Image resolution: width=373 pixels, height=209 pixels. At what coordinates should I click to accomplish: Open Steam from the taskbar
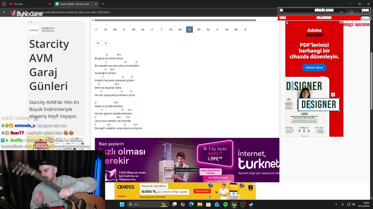point(251,204)
